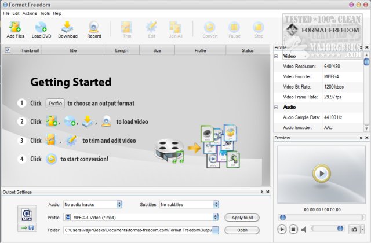The width and height of the screenshot is (371, 243).
Task: Click the browse button beside the Folder path
Action: click(216, 230)
